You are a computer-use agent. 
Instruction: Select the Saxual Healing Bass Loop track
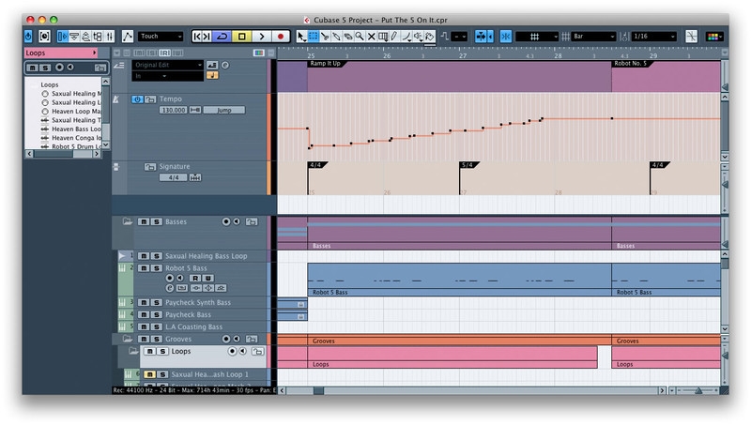tap(206, 256)
